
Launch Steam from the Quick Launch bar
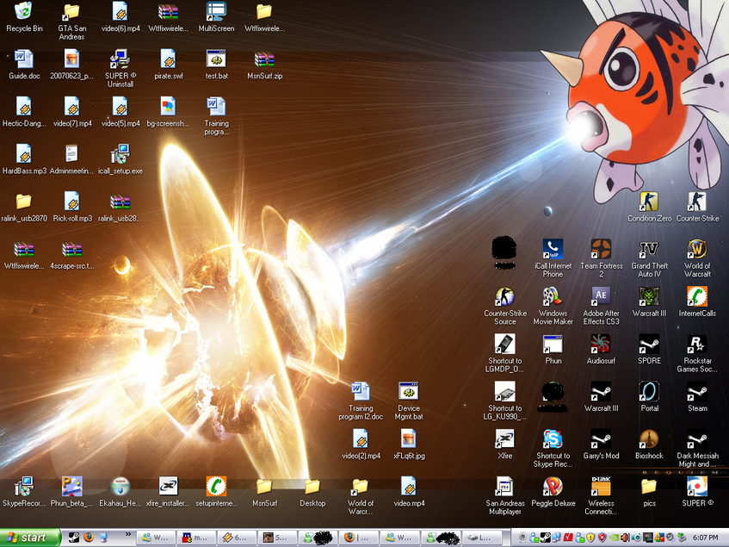pyautogui.click(x=73, y=538)
